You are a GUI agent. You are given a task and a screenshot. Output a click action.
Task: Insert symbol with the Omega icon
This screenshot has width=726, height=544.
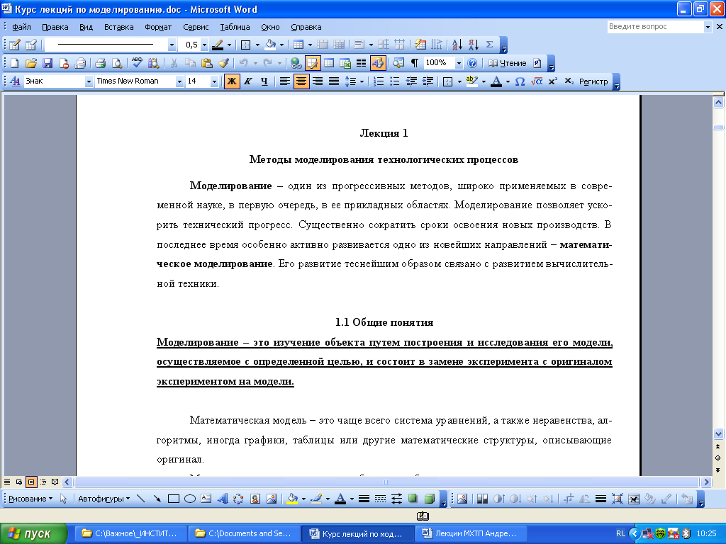coord(520,81)
